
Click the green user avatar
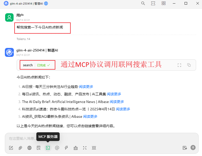(x=9, y=17)
